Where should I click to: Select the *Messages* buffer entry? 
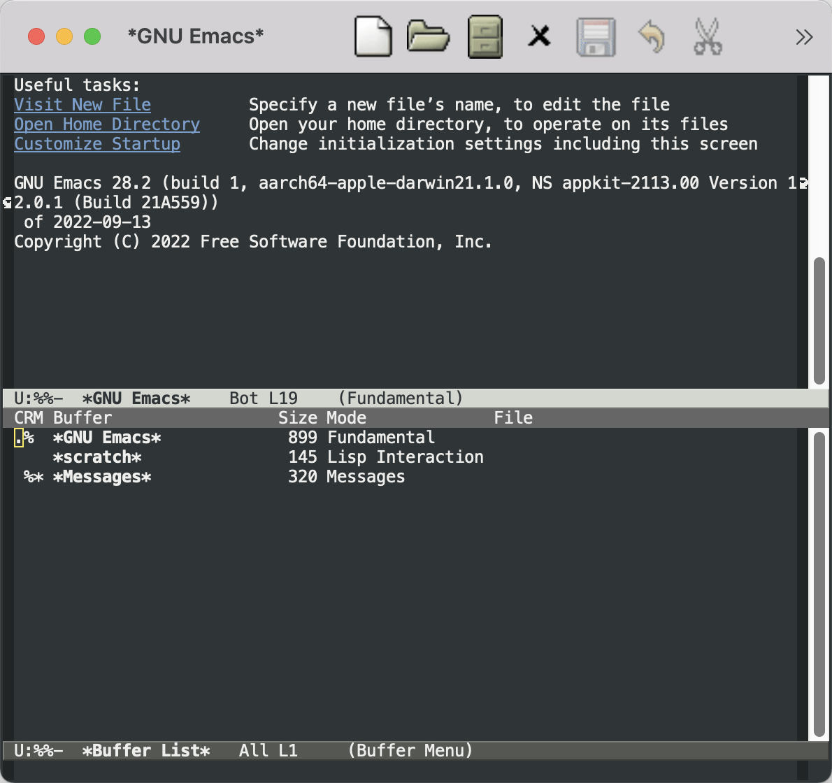(102, 476)
